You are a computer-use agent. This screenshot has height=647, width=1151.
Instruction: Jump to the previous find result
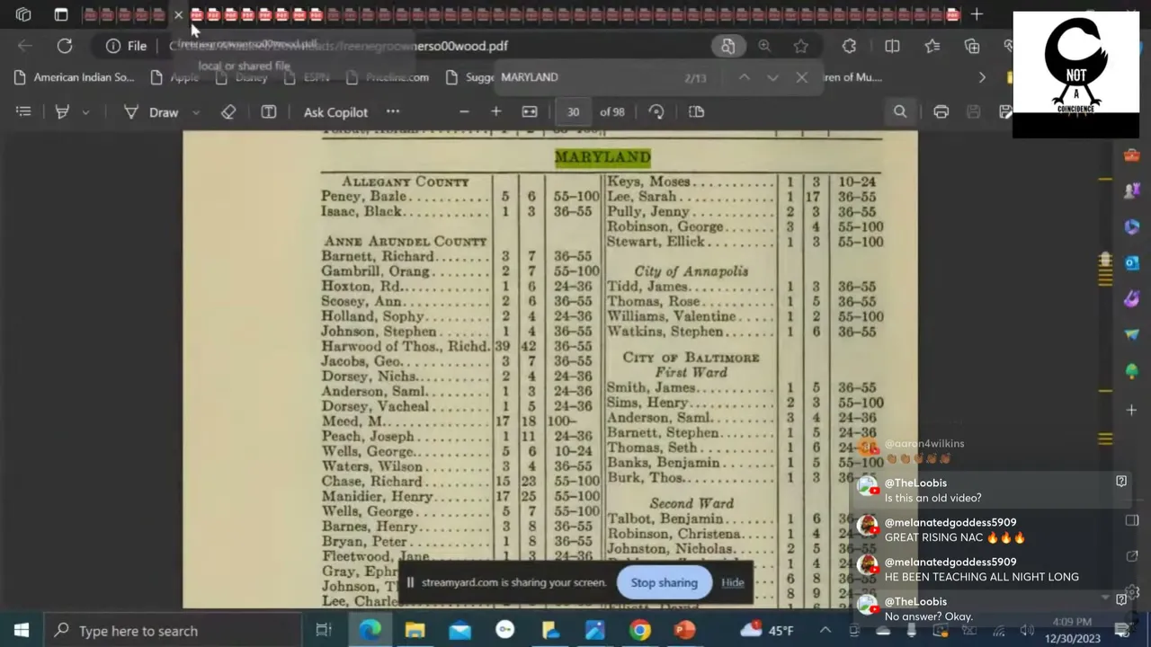[x=744, y=77]
